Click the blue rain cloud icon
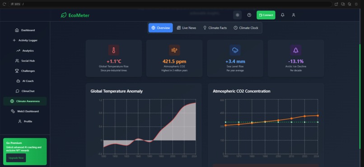364x167 pixels. point(235,50)
